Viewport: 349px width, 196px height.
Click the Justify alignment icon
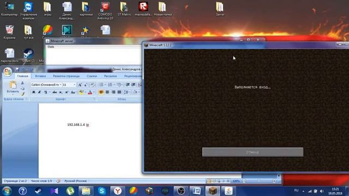tap(119, 92)
